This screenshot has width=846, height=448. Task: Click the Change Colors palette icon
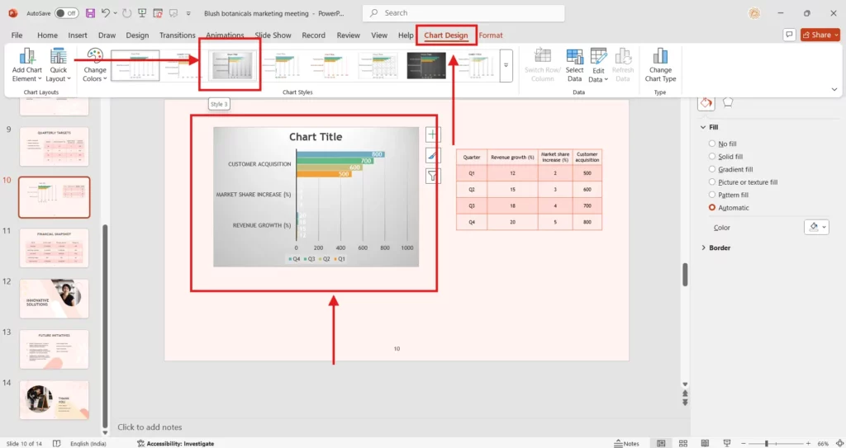(x=95, y=57)
